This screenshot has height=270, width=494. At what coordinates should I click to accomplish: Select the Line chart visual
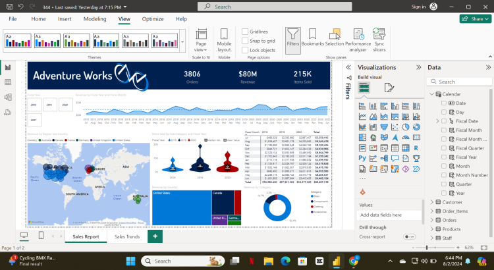click(x=362, y=117)
